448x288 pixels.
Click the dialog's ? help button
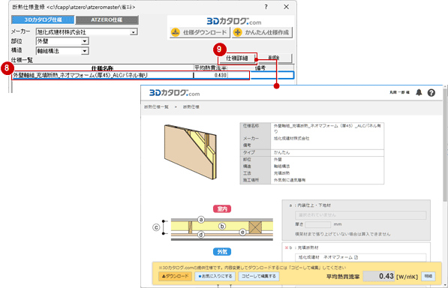coord(266,7)
